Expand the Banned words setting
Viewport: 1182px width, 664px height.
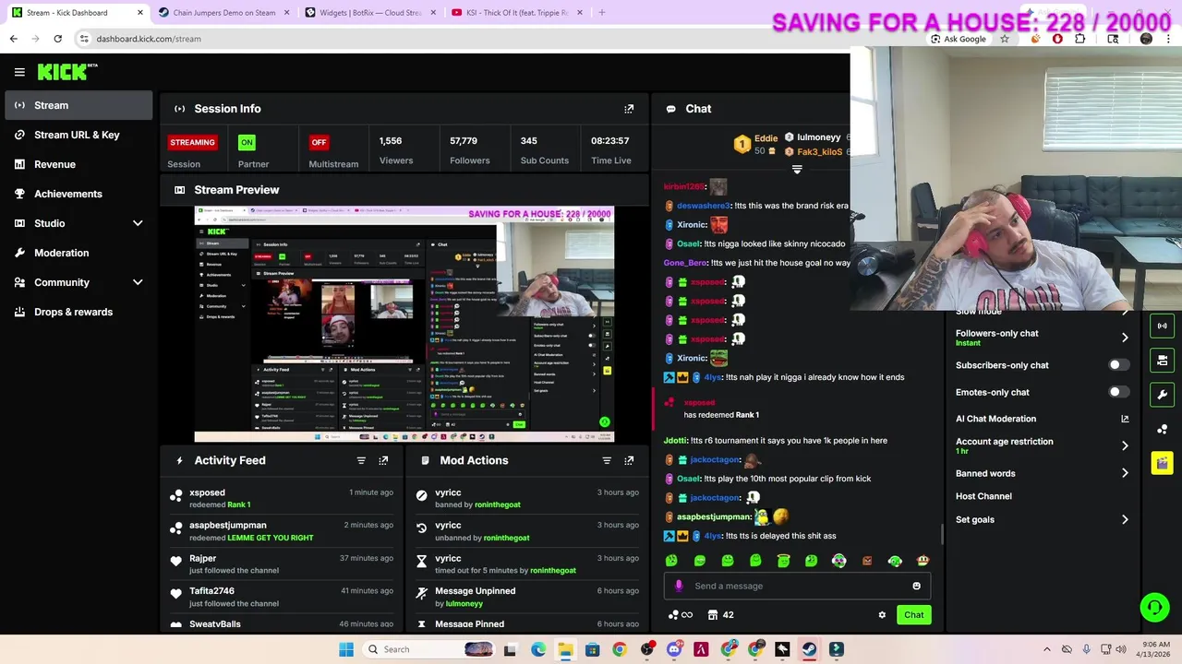(x=1125, y=473)
